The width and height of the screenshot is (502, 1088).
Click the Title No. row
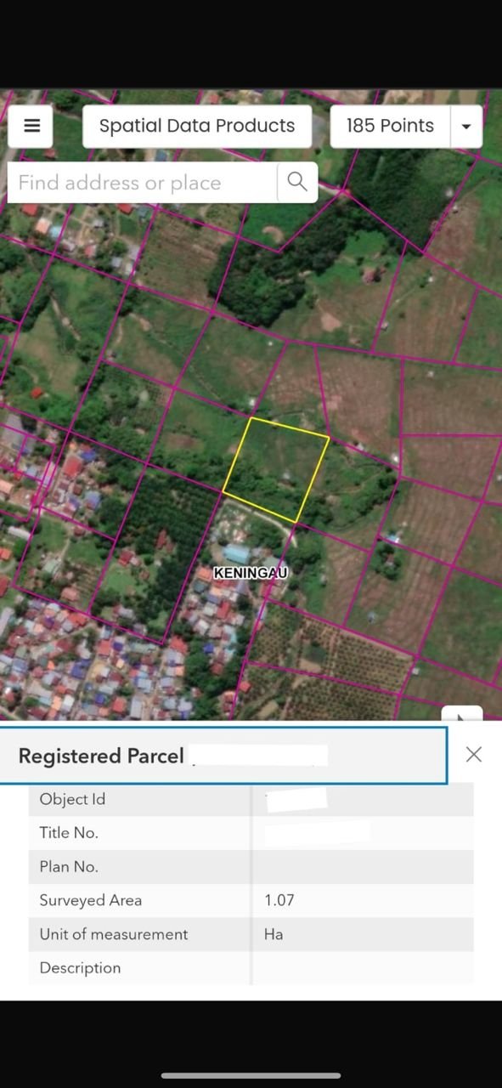point(251,833)
